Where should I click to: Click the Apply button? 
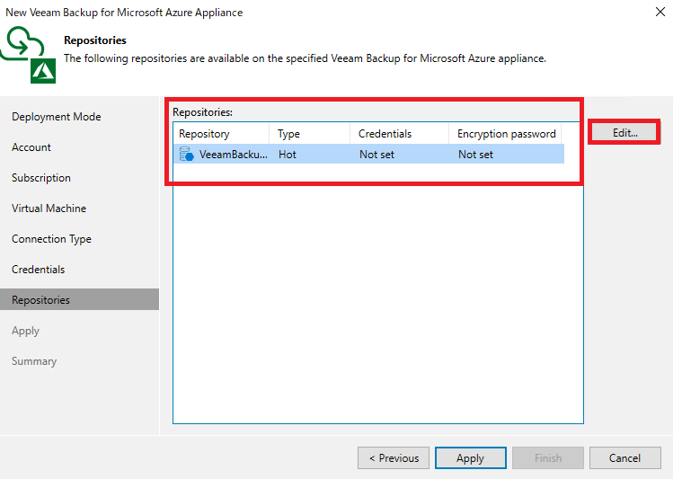[471, 458]
